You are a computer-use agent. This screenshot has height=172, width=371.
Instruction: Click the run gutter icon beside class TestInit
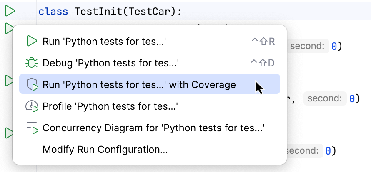10,11
